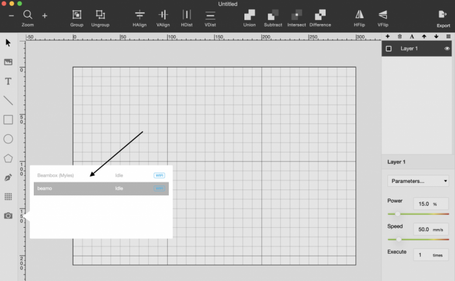Adjust the Power slider
The image size is (455, 281).
[398, 214]
